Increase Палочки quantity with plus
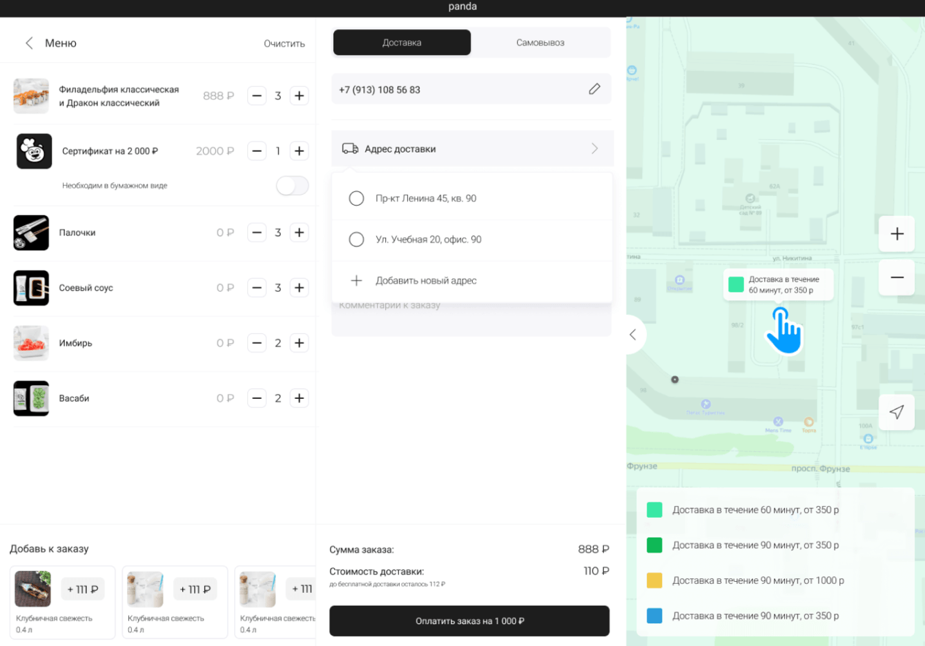Viewport: 925px width, 646px height. tap(299, 233)
